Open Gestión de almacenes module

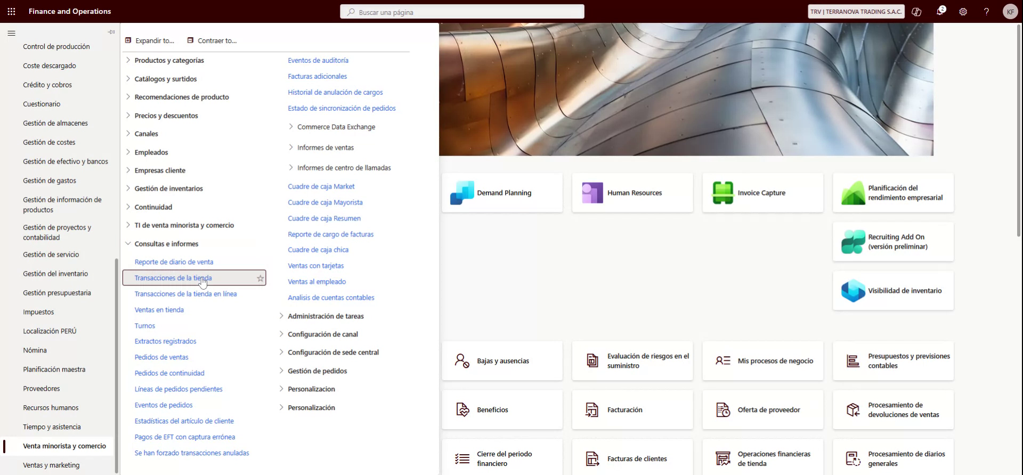55,123
